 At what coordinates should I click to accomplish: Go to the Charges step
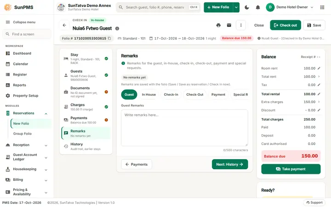pyautogui.click(x=86, y=107)
